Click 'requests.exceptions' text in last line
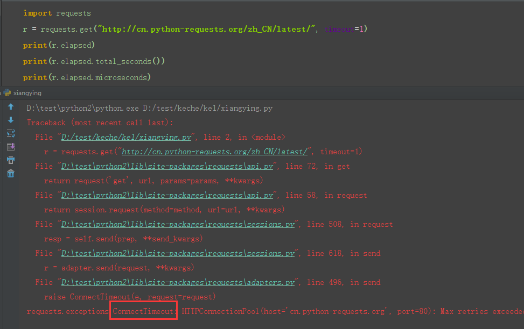This screenshot has height=329, width=524. (x=67, y=311)
